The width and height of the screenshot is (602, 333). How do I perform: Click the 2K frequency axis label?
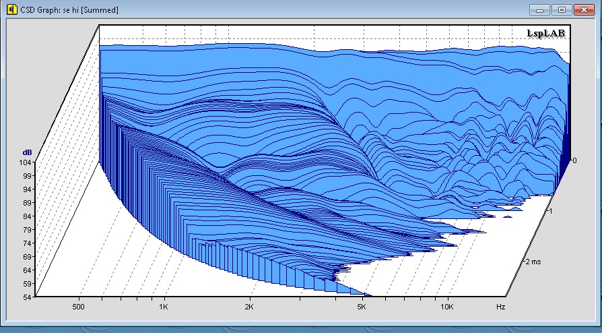point(248,307)
